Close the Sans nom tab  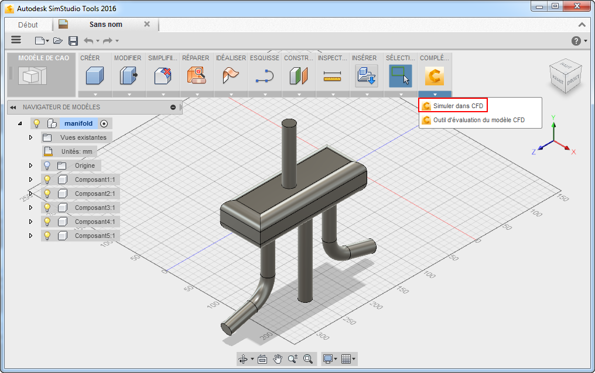(x=147, y=24)
